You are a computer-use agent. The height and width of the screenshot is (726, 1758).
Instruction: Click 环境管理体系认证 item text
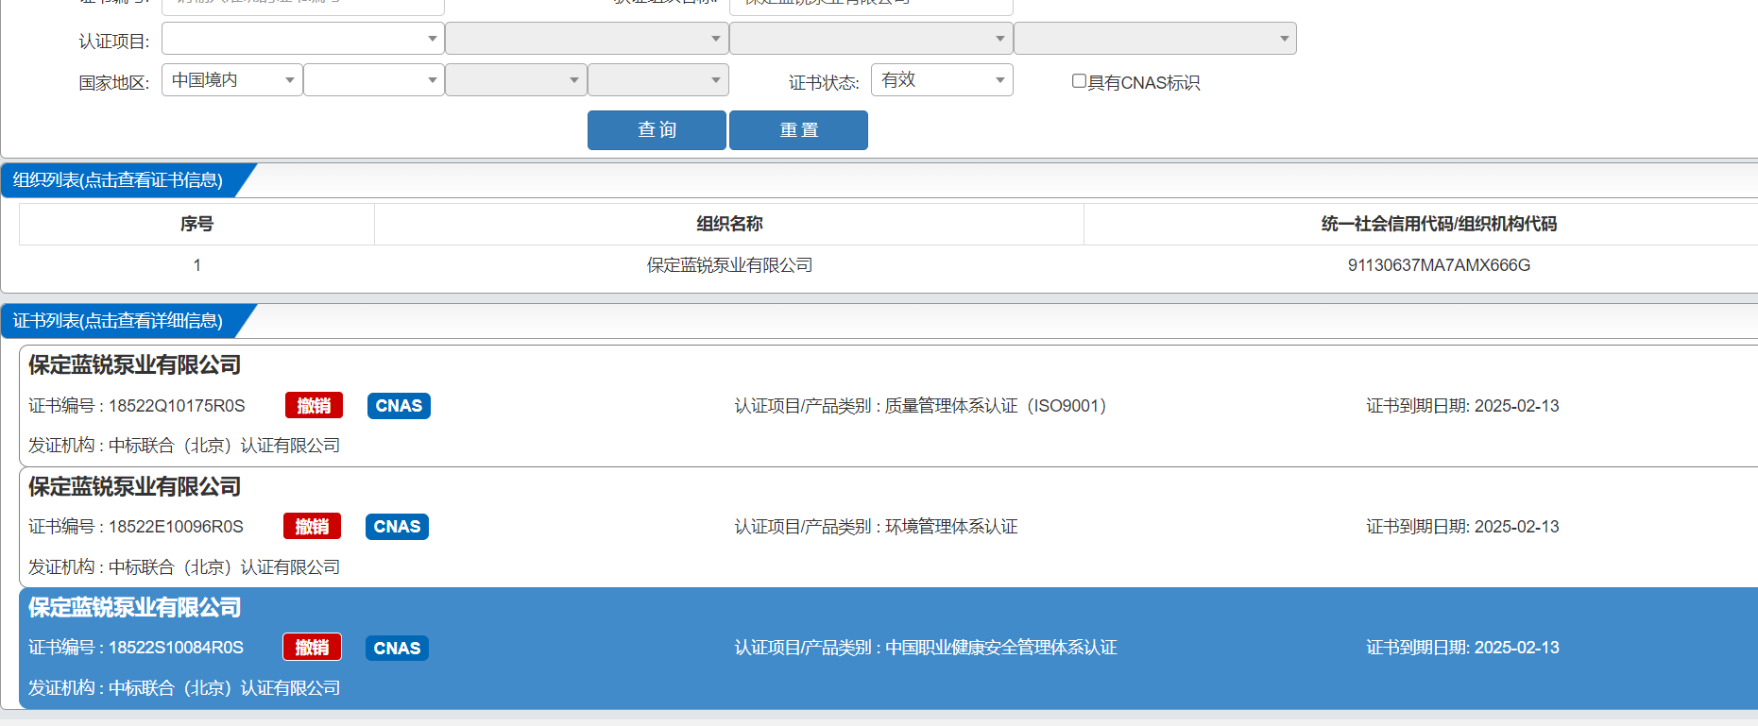(951, 527)
